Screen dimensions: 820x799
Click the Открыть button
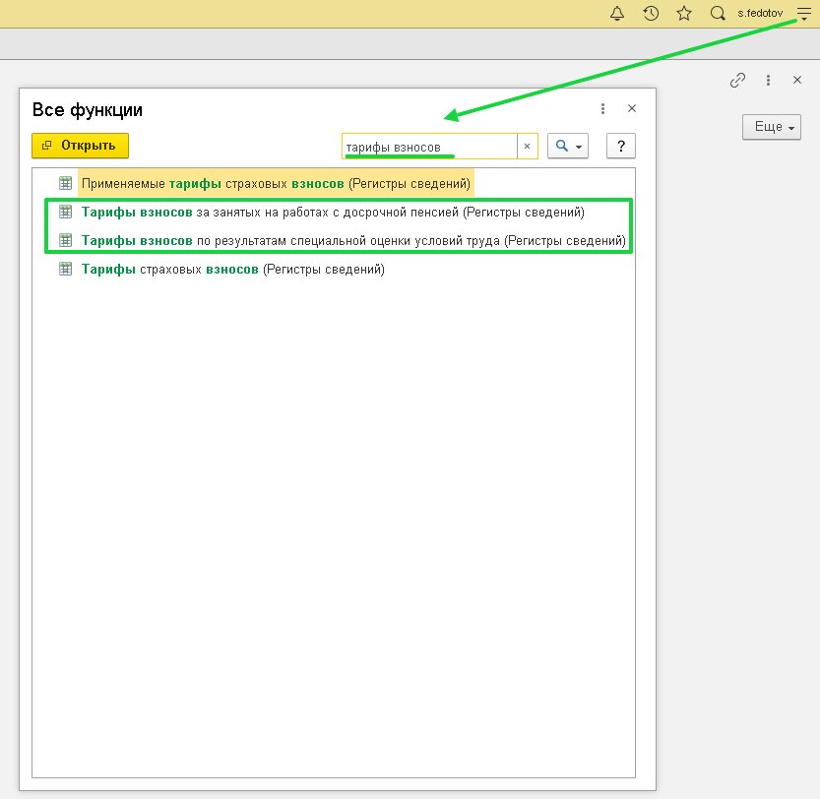(x=80, y=146)
